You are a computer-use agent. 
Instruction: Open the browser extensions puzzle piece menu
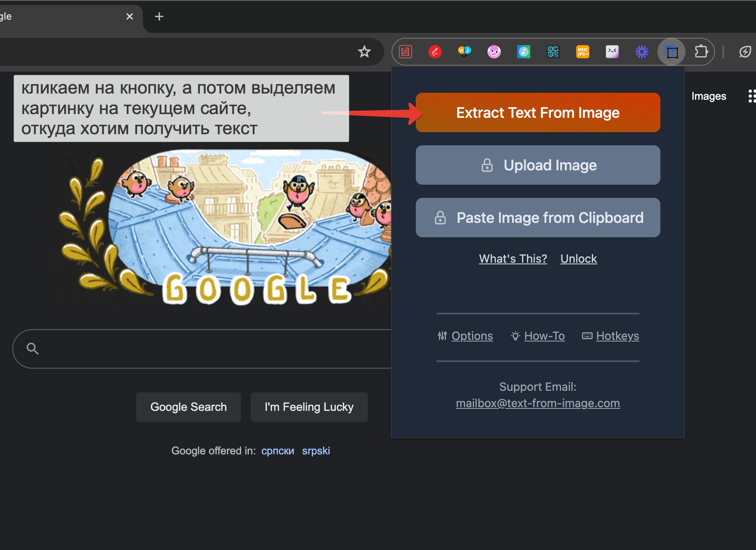click(701, 52)
